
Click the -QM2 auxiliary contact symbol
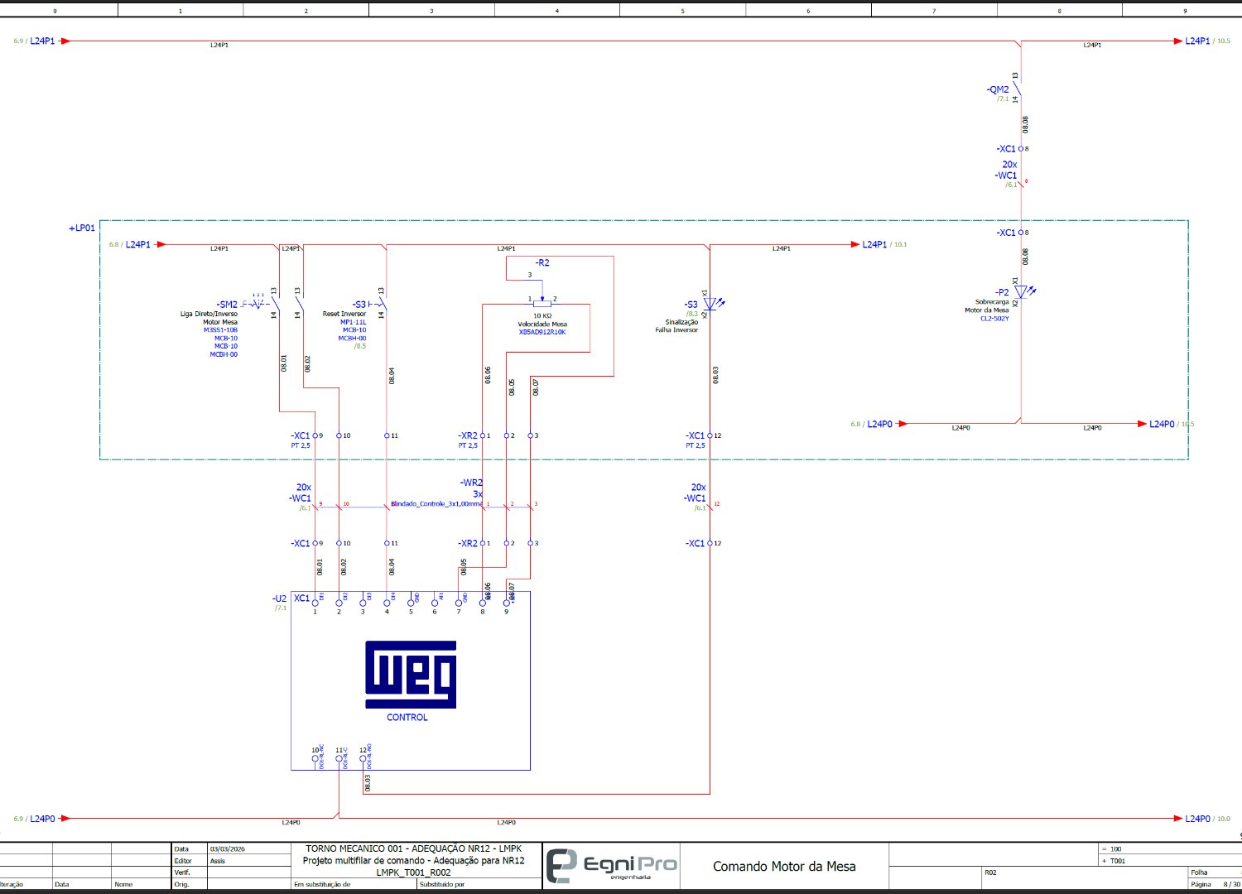(x=1018, y=88)
